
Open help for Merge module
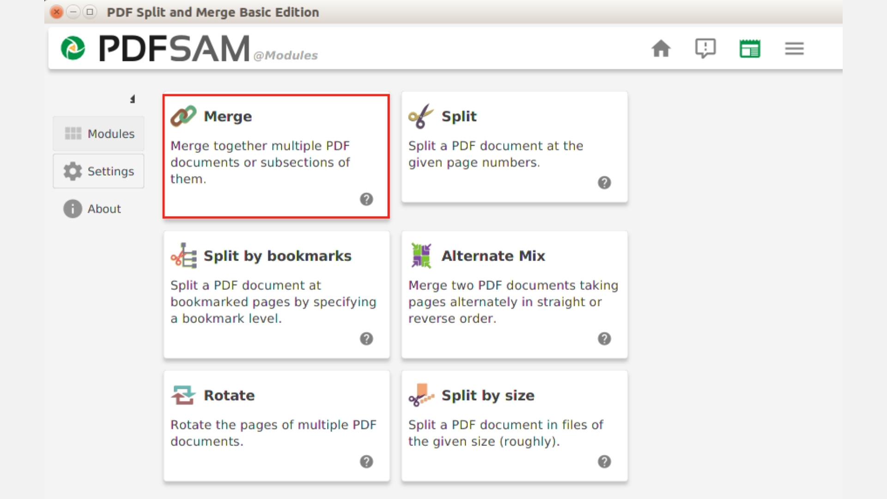pos(366,199)
